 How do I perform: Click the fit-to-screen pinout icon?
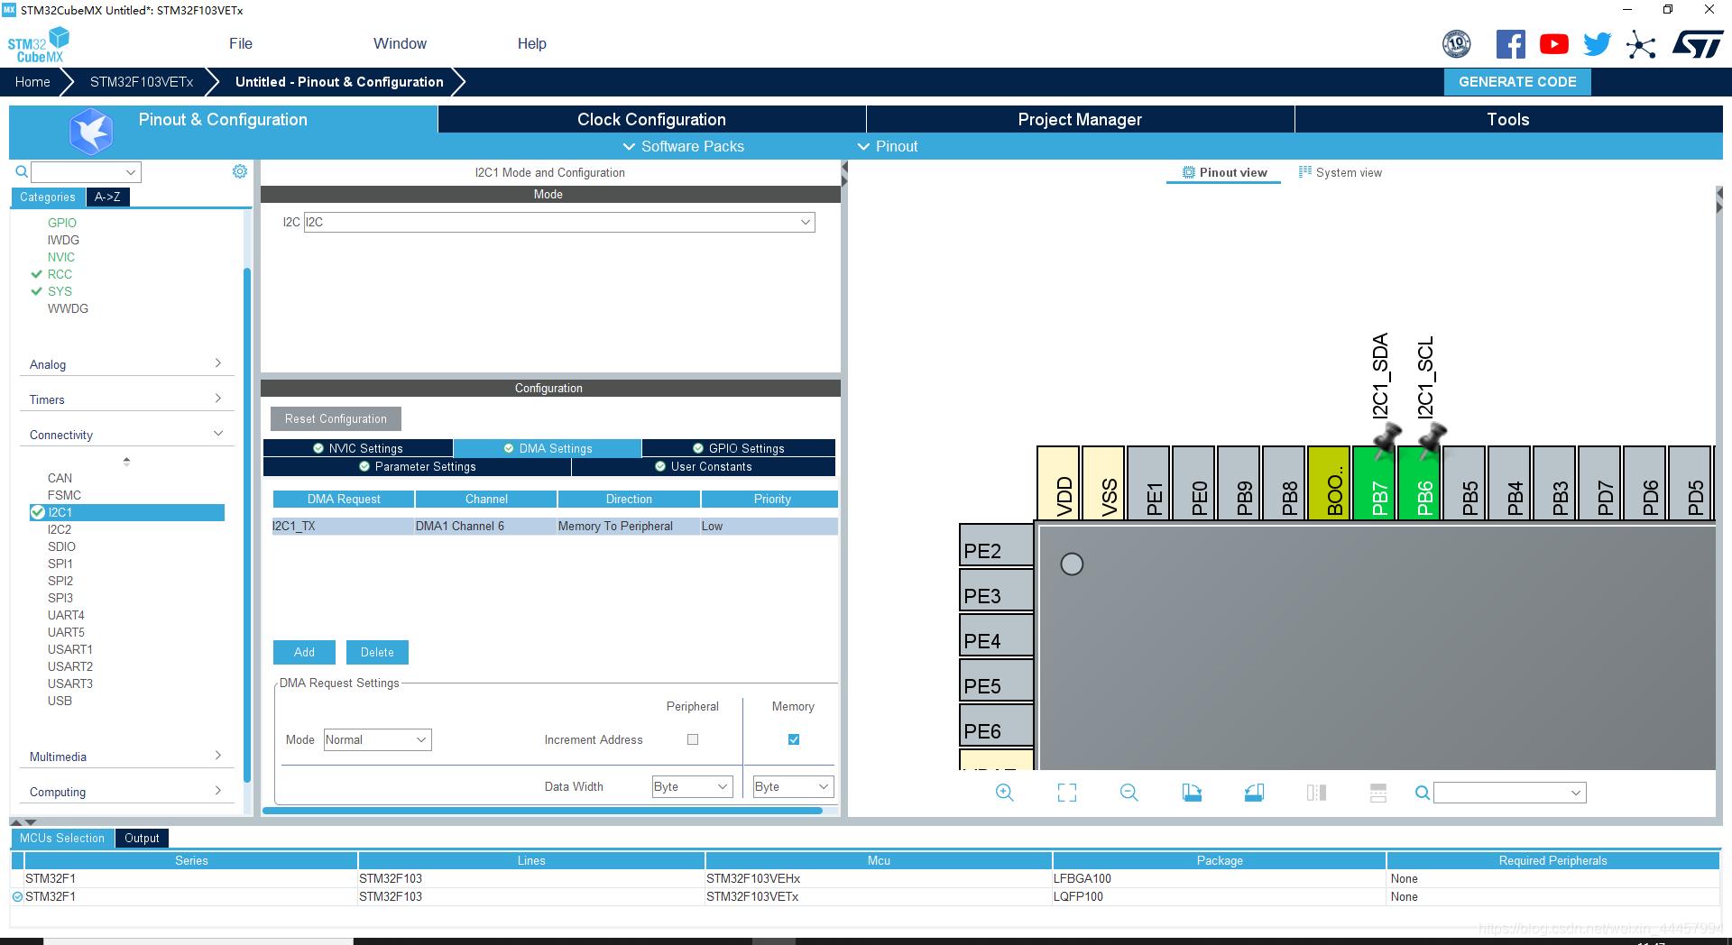pyautogui.click(x=1067, y=793)
